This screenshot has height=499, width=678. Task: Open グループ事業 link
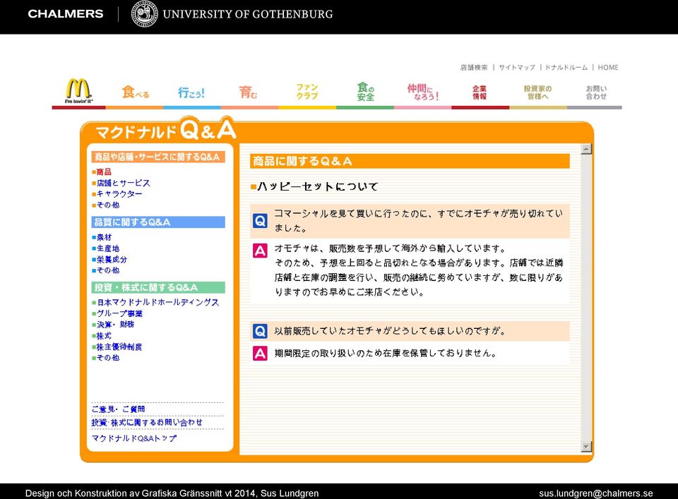click(119, 313)
